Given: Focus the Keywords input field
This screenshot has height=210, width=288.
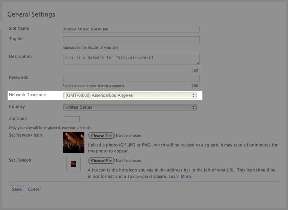Looking at the screenshot, I should point(131,79).
